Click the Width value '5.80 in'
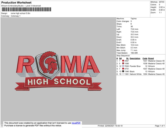The height and width of the screenshot is (128, 166). click(162, 10)
